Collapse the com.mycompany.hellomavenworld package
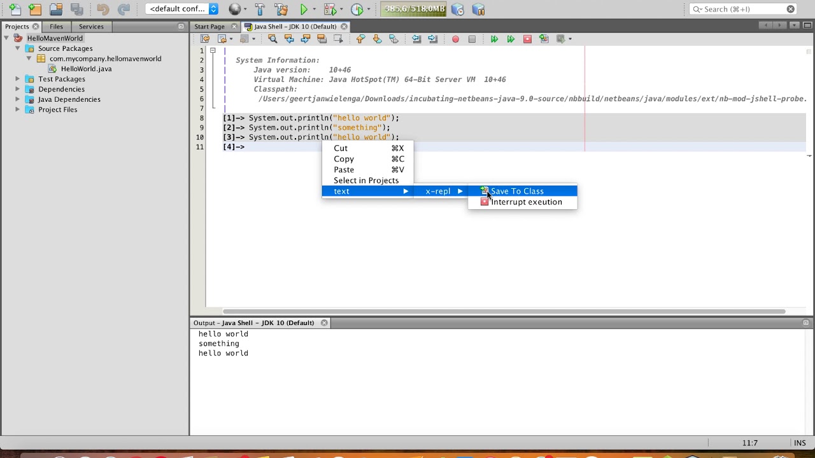 click(29, 59)
